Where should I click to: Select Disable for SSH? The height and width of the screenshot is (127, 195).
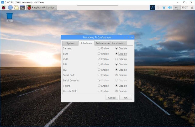pos(121,54)
